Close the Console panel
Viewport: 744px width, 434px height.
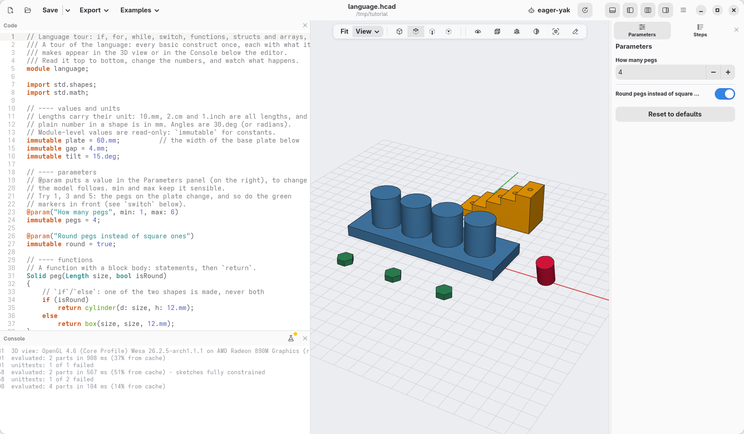[305, 338]
